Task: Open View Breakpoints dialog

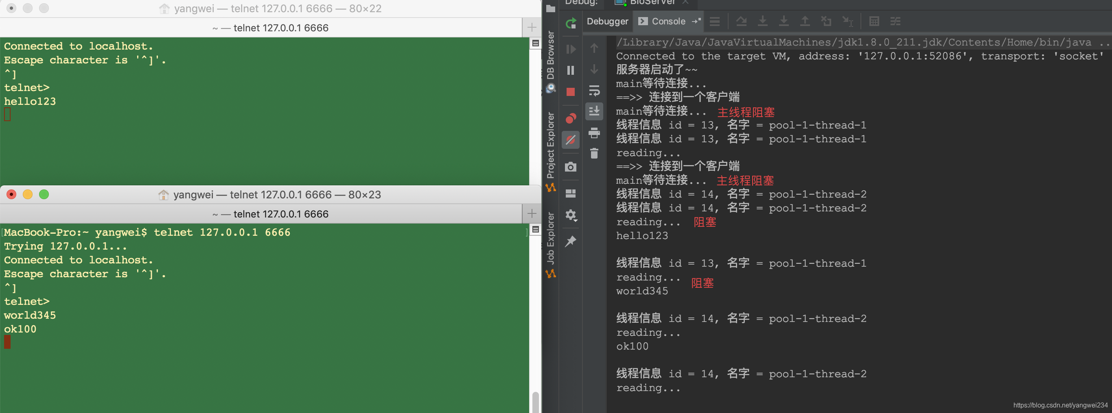Action: tap(571, 118)
